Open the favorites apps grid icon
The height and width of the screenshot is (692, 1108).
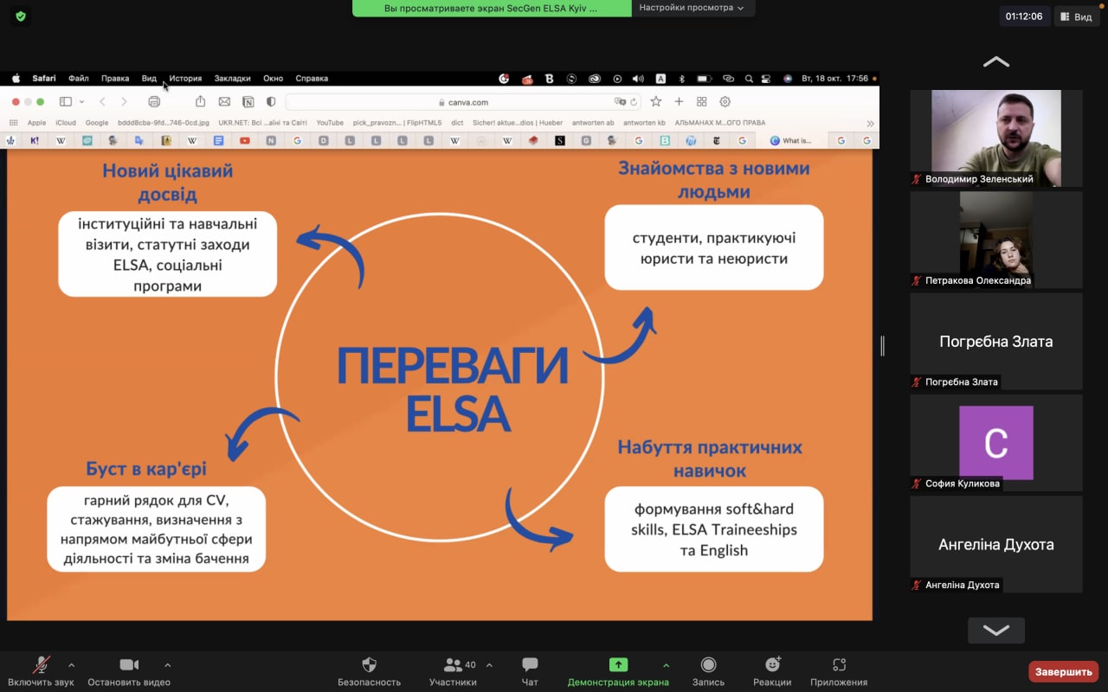coord(13,123)
